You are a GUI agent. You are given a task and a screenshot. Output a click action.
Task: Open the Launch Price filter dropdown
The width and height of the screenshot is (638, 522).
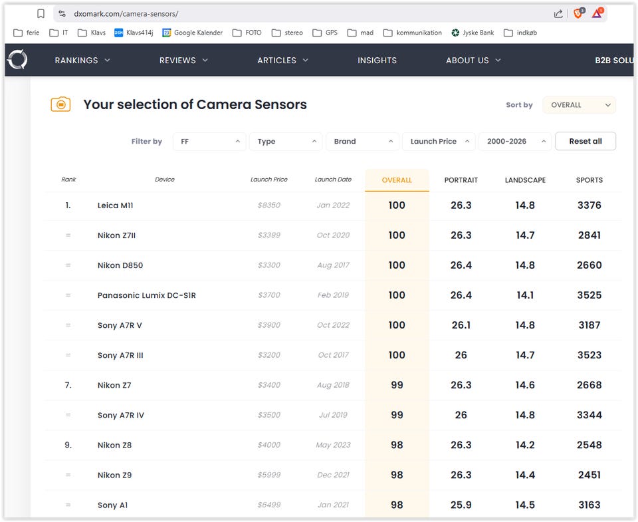(x=439, y=142)
